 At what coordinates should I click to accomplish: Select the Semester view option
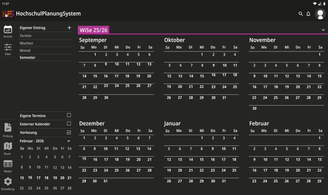(28, 58)
